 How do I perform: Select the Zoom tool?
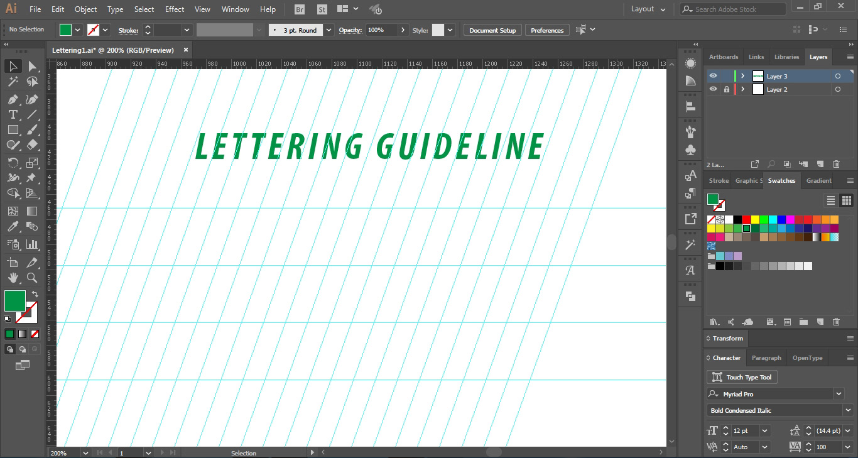point(32,278)
